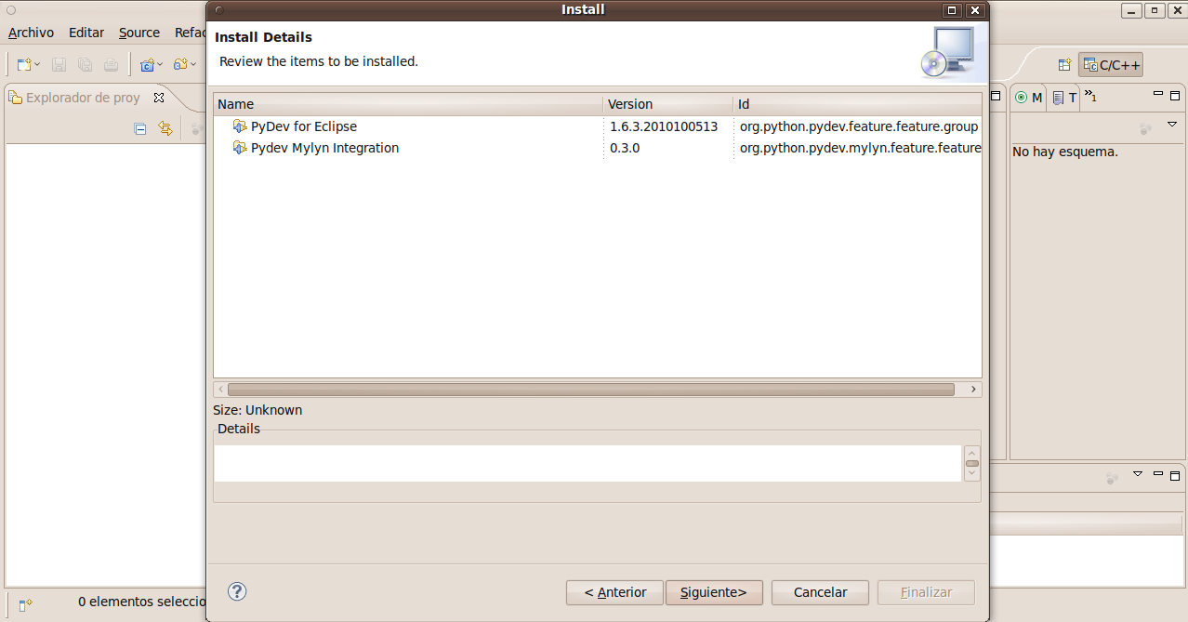Viewport: 1188px width, 622px height.
Task: Click the Cancelar button
Action: pos(820,592)
